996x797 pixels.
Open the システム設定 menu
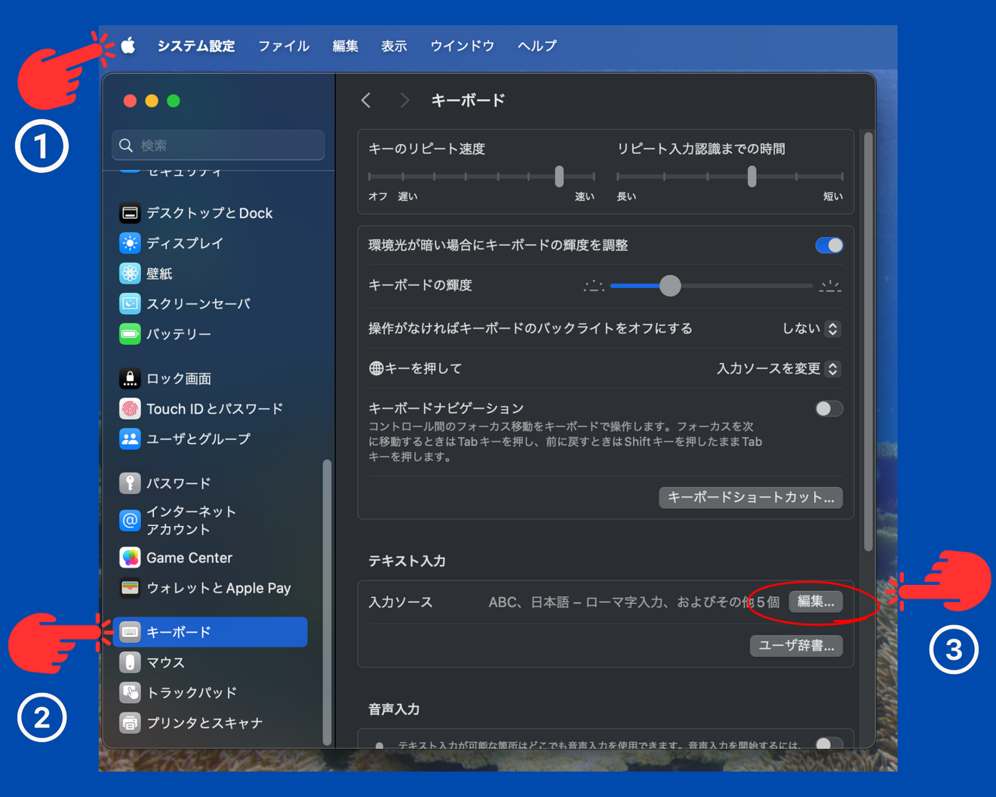point(196,46)
